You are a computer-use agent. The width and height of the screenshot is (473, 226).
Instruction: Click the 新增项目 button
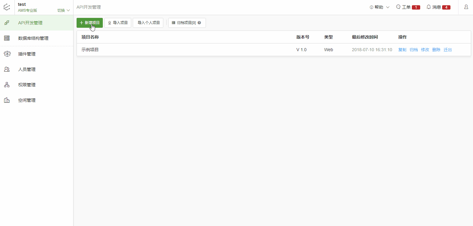point(90,23)
